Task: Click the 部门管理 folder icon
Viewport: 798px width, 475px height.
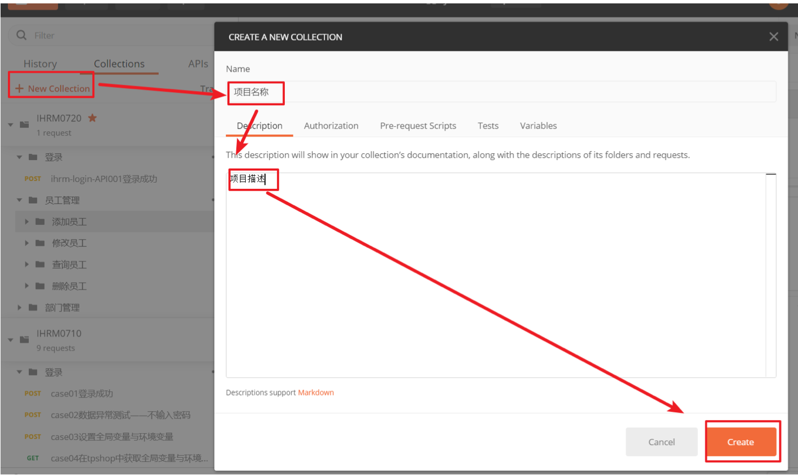Action: 33,308
